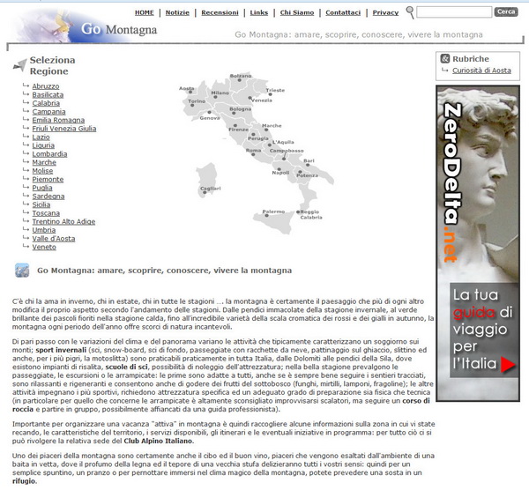Open the Toscana region link
Viewport: 529px width, 490px height.
[46, 213]
